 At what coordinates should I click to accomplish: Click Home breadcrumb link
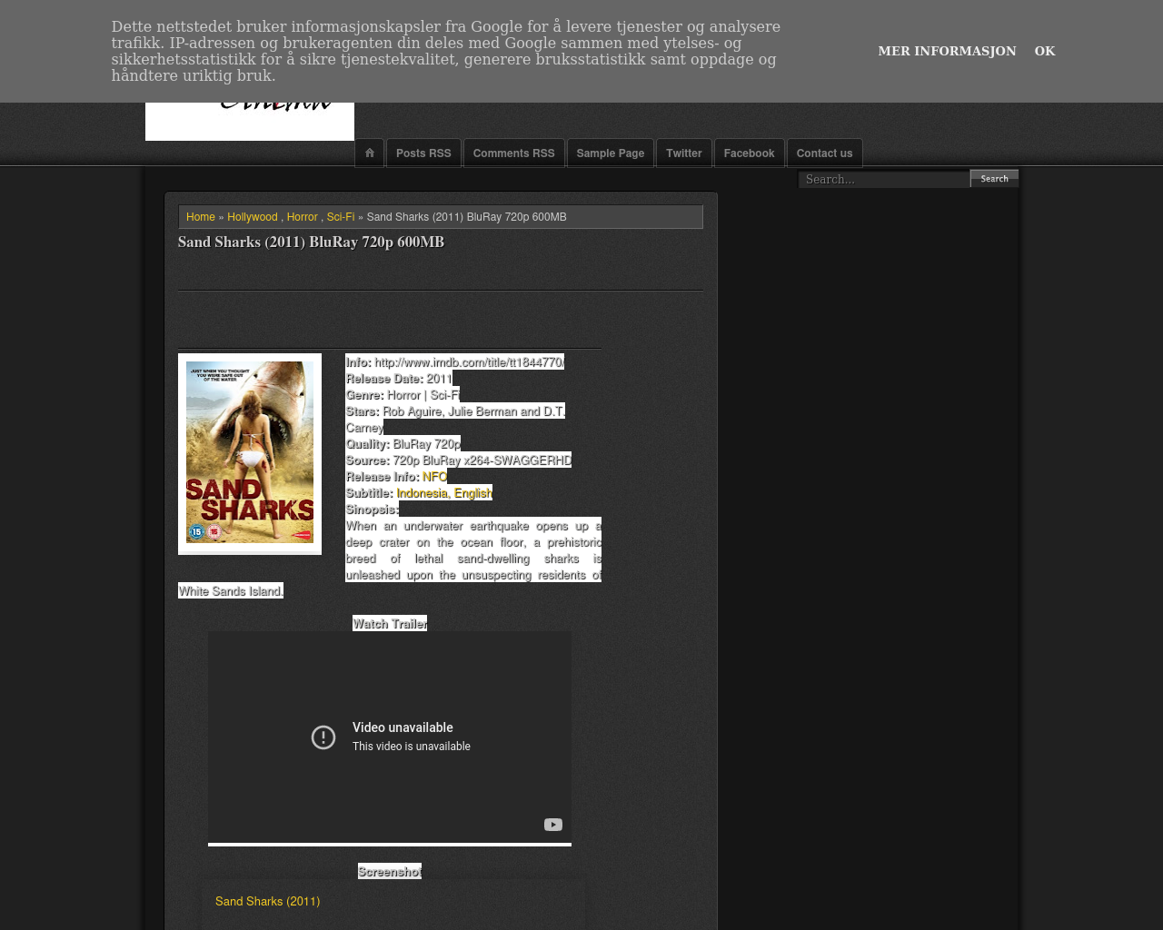pyautogui.click(x=201, y=217)
